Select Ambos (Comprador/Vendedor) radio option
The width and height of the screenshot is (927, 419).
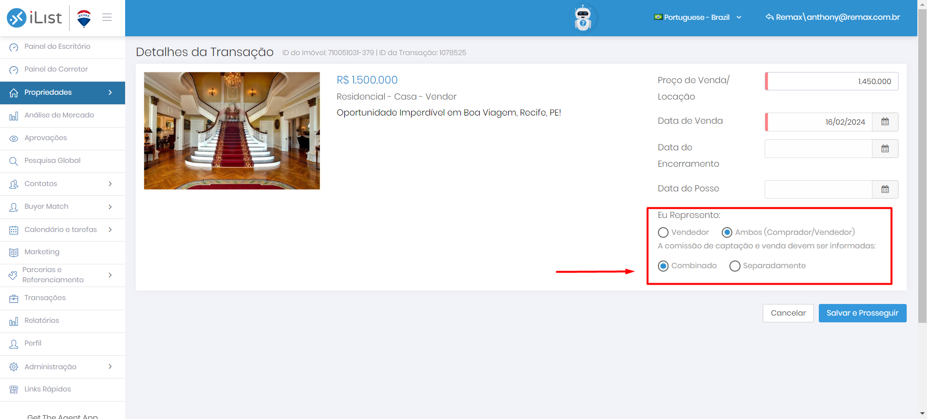tap(727, 232)
